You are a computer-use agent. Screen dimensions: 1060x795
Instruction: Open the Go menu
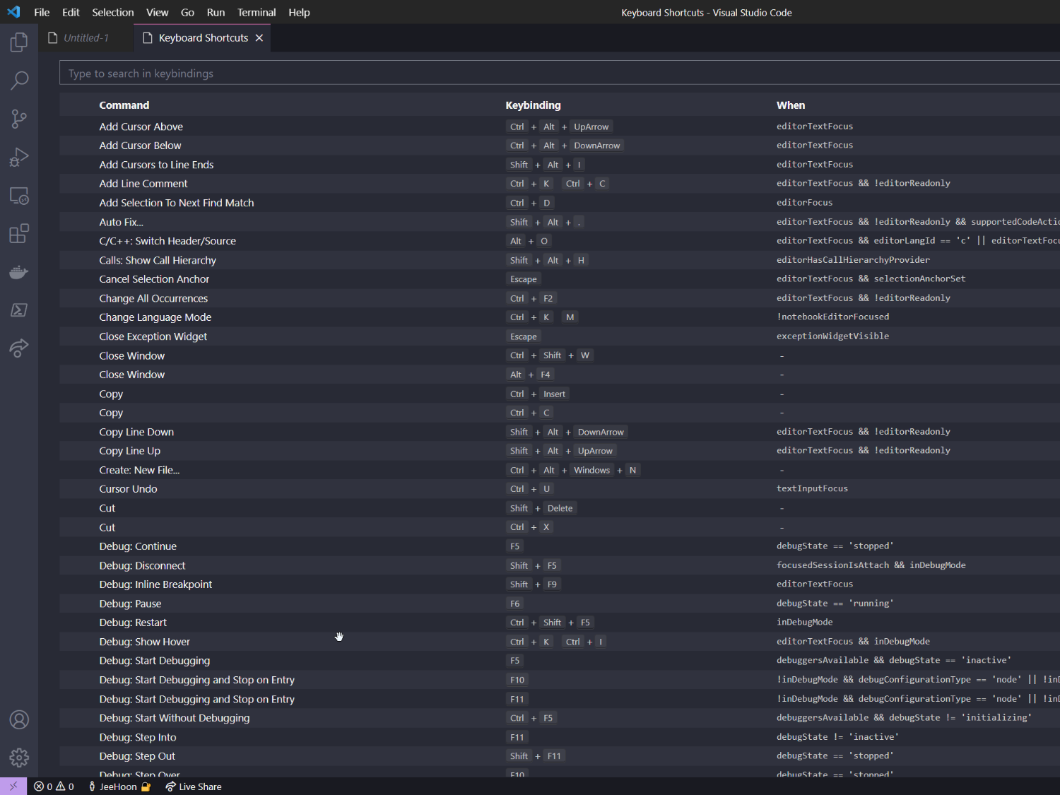[187, 12]
